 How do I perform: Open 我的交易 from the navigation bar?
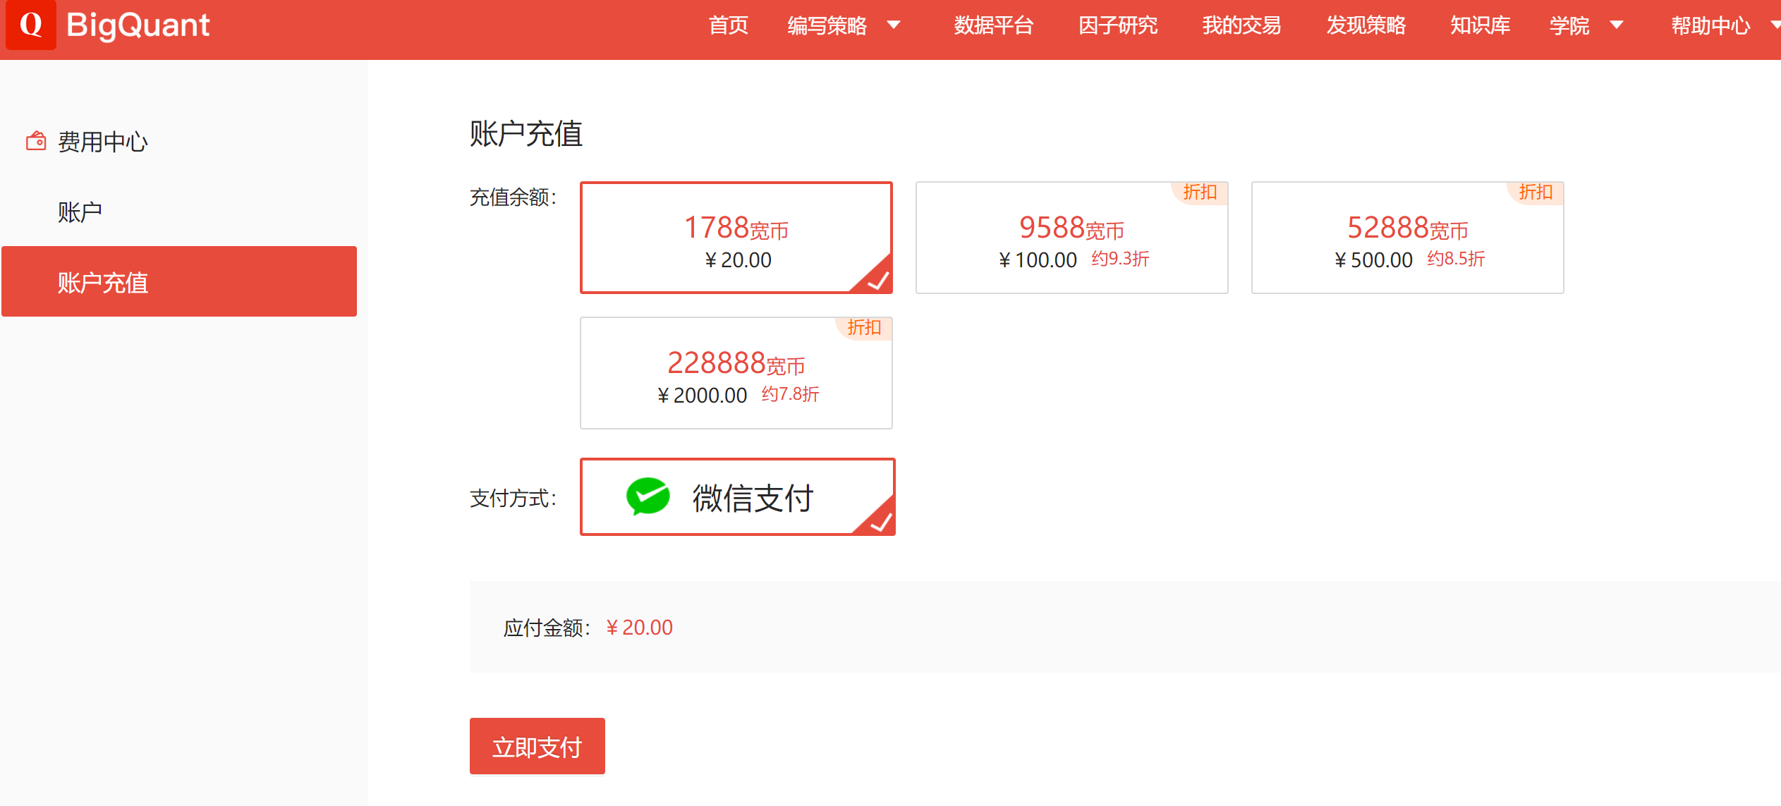(x=1241, y=25)
